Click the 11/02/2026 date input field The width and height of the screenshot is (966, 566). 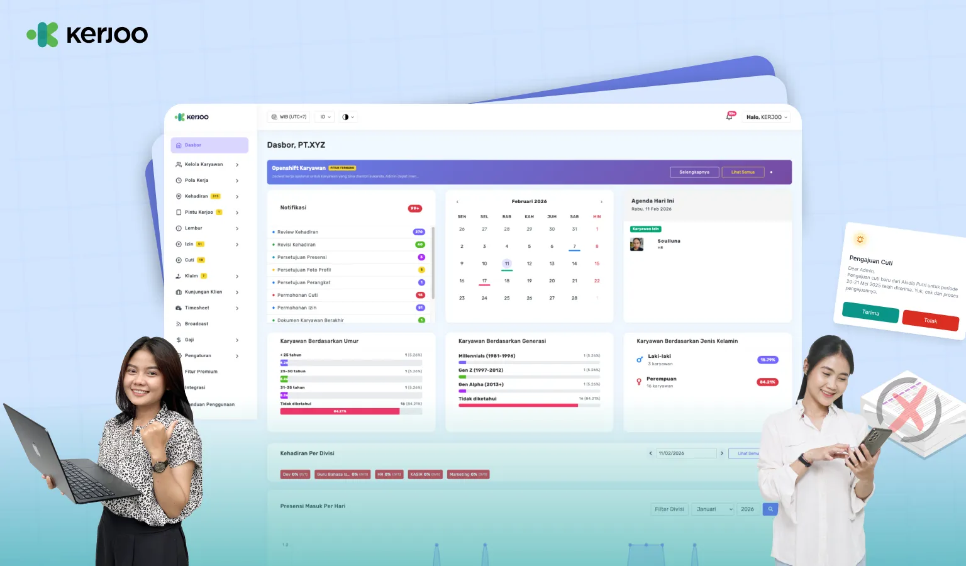pos(686,453)
